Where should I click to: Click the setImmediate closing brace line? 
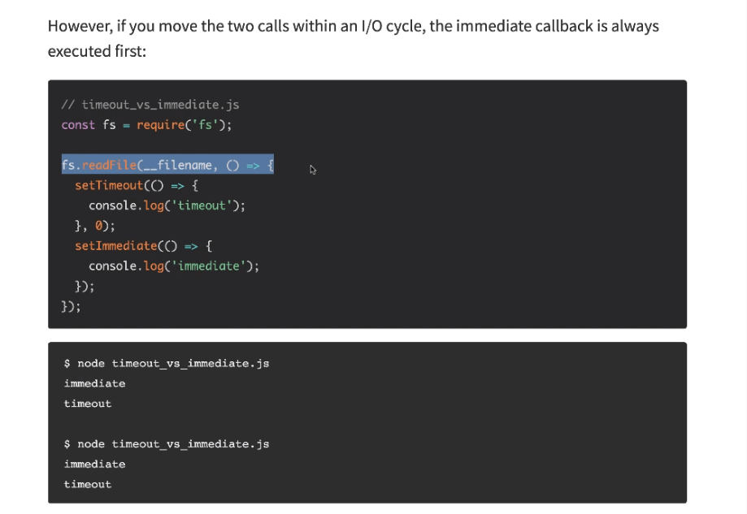pos(85,286)
